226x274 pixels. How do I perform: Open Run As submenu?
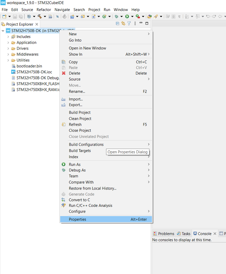[x=106, y=165]
